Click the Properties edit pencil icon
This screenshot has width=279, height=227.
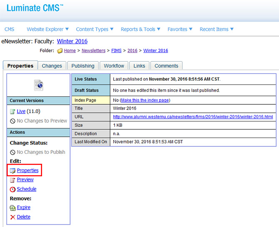point(12,170)
